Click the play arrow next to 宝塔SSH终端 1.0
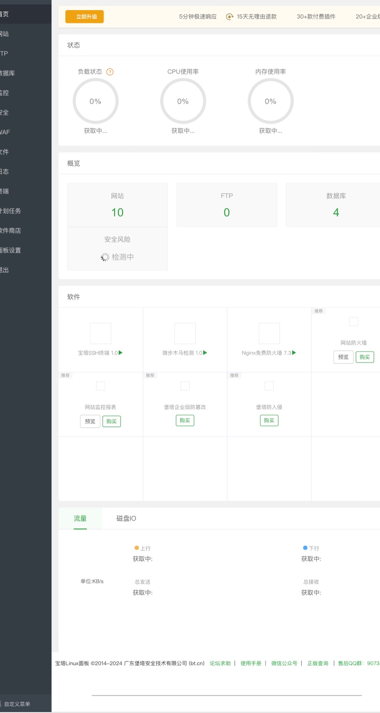Screen dimensions: 380x713 point(121,353)
